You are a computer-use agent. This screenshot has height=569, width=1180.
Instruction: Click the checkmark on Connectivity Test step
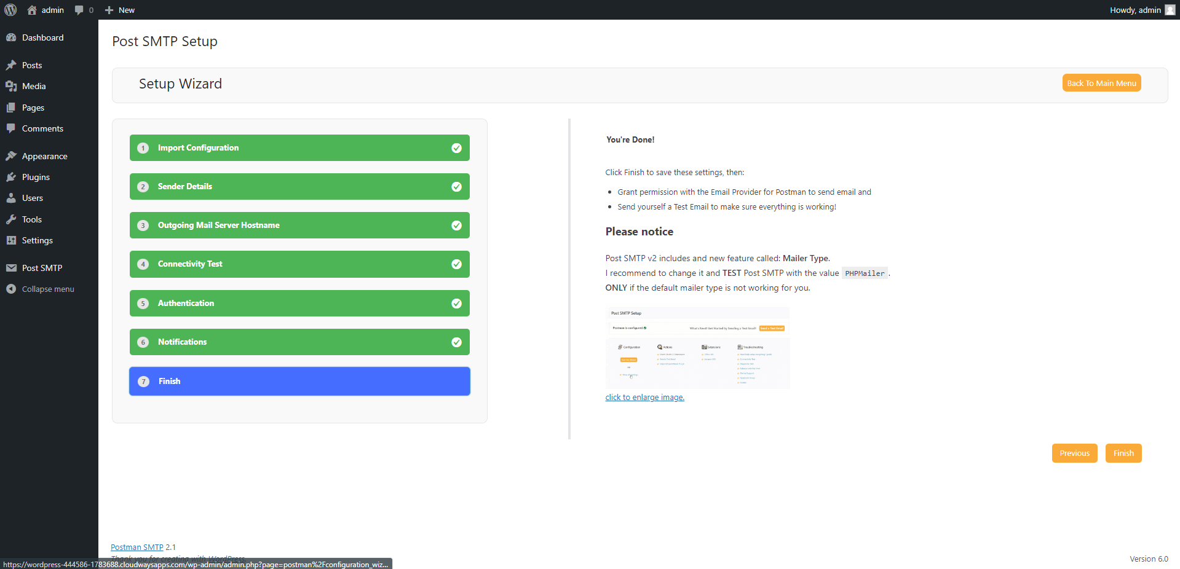point(456,264)
